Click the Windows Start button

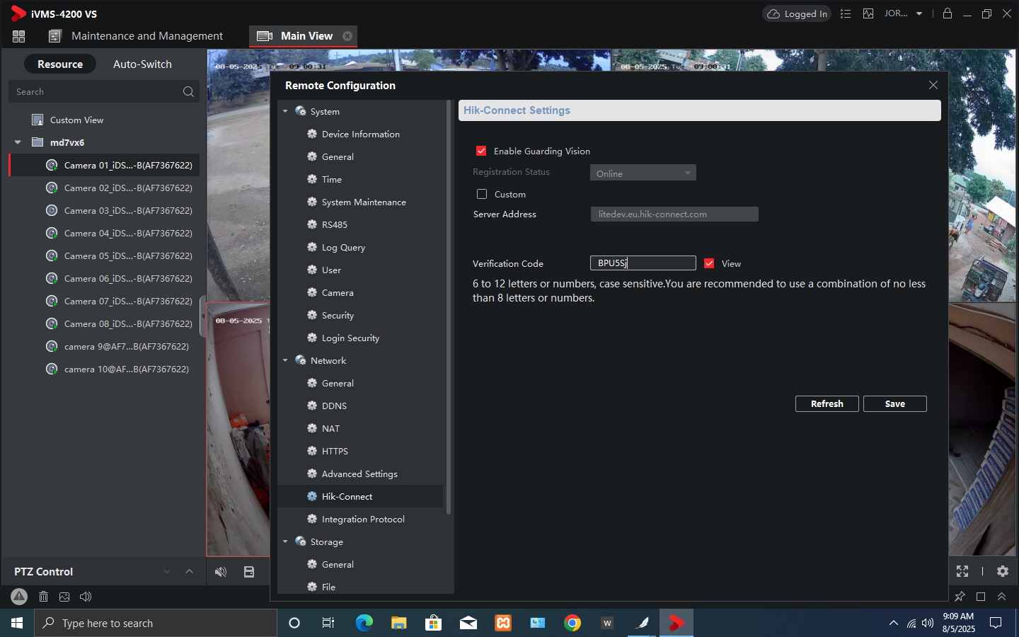(x=17, y=623)
